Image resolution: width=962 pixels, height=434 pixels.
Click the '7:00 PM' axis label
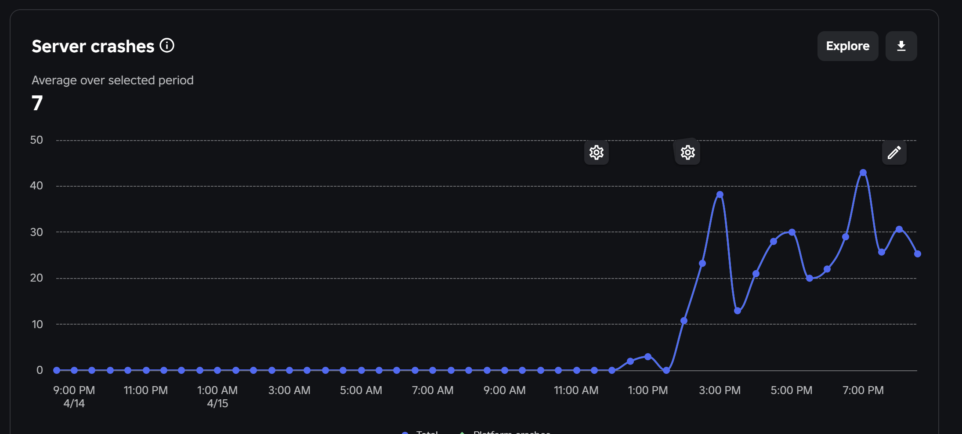[x=863, y=390]
